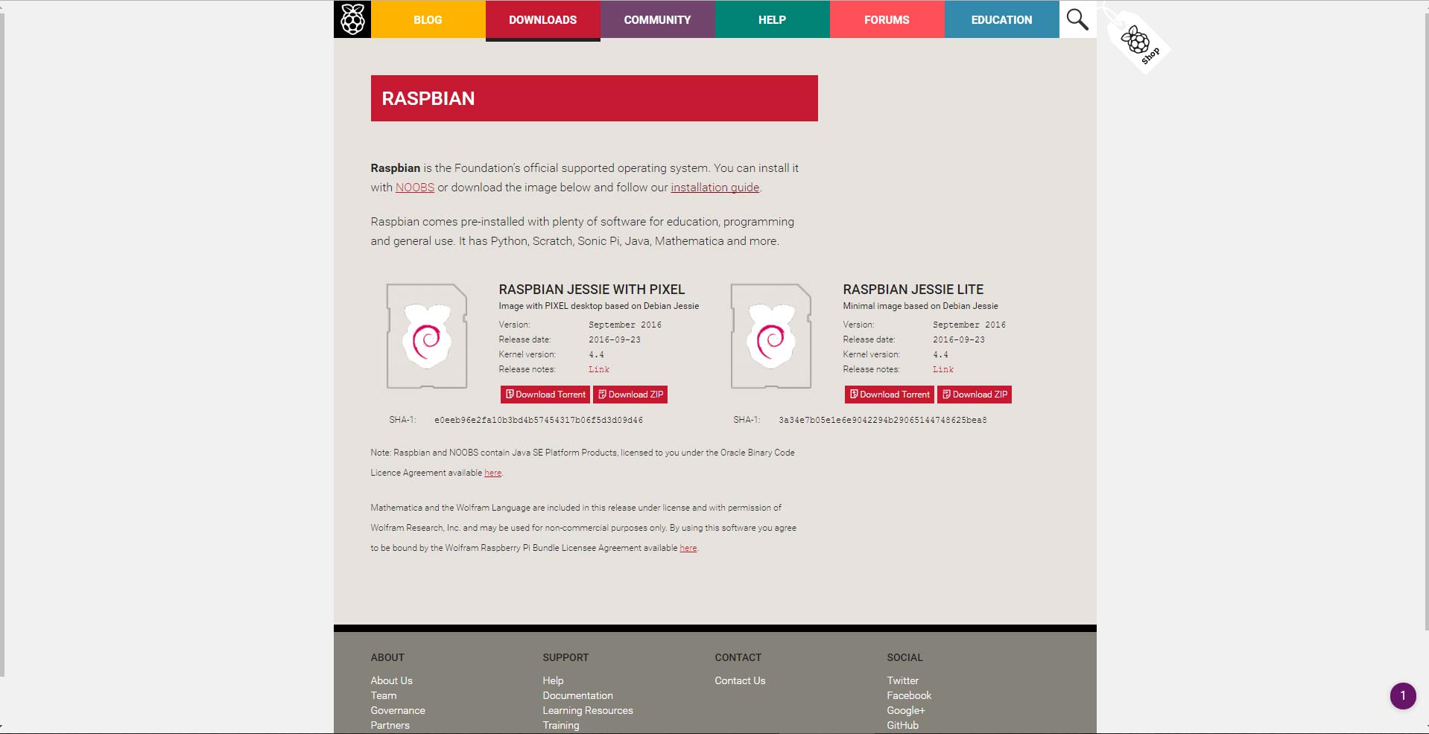
Task: Click the ABOUT footer heading
Action: tap(387, 657)
